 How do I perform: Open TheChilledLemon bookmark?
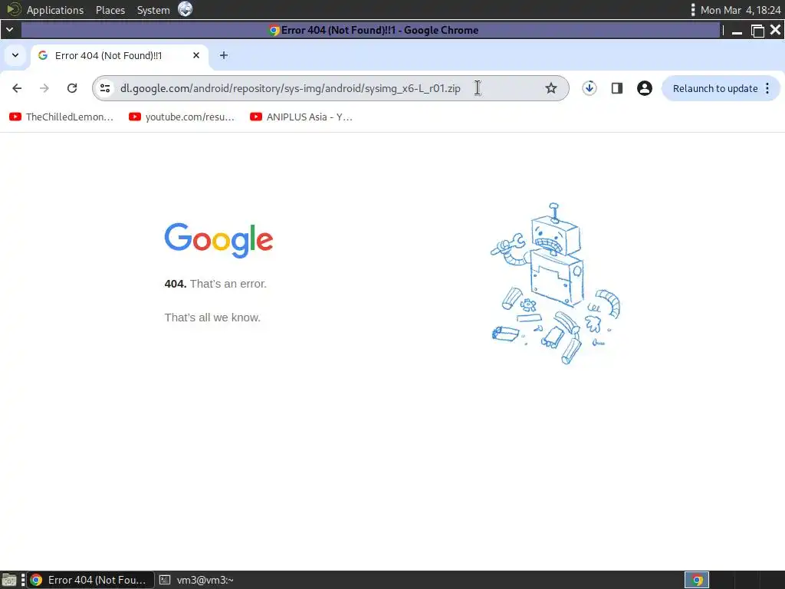[x=61, y=117]
